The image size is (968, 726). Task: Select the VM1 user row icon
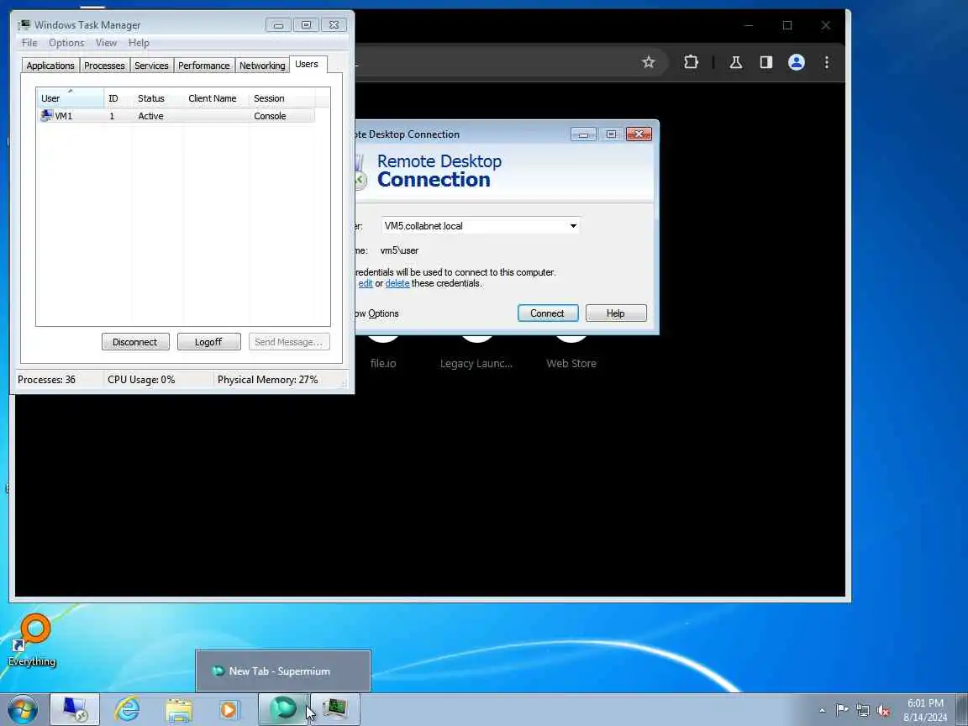46,115
